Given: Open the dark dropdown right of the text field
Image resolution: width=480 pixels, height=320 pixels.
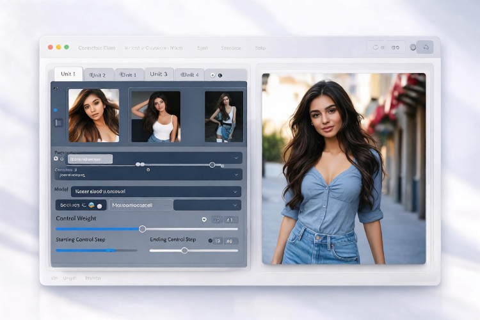Looking at the screenshot, I should click(207, 205).
